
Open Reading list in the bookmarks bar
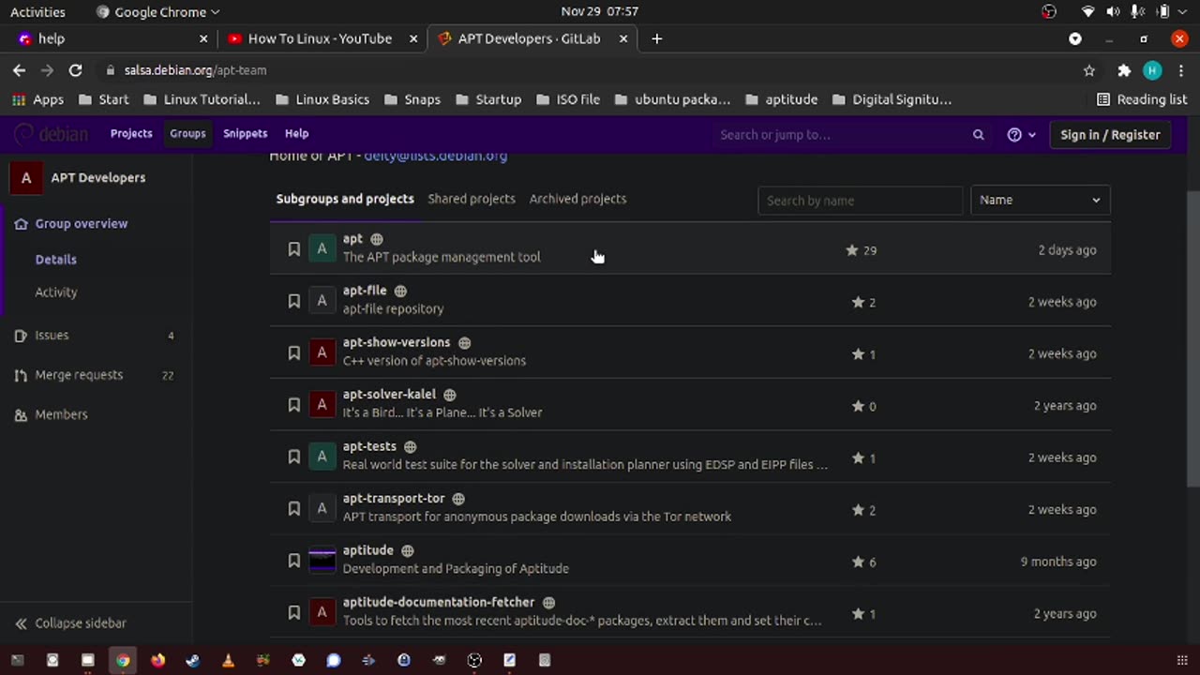1141,99
